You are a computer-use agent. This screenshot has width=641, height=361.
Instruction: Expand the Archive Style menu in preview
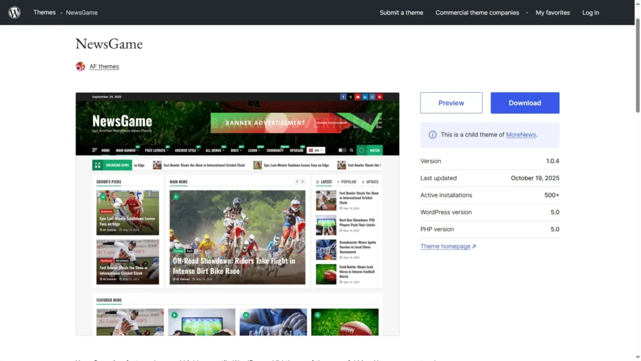tap(187, 150)
